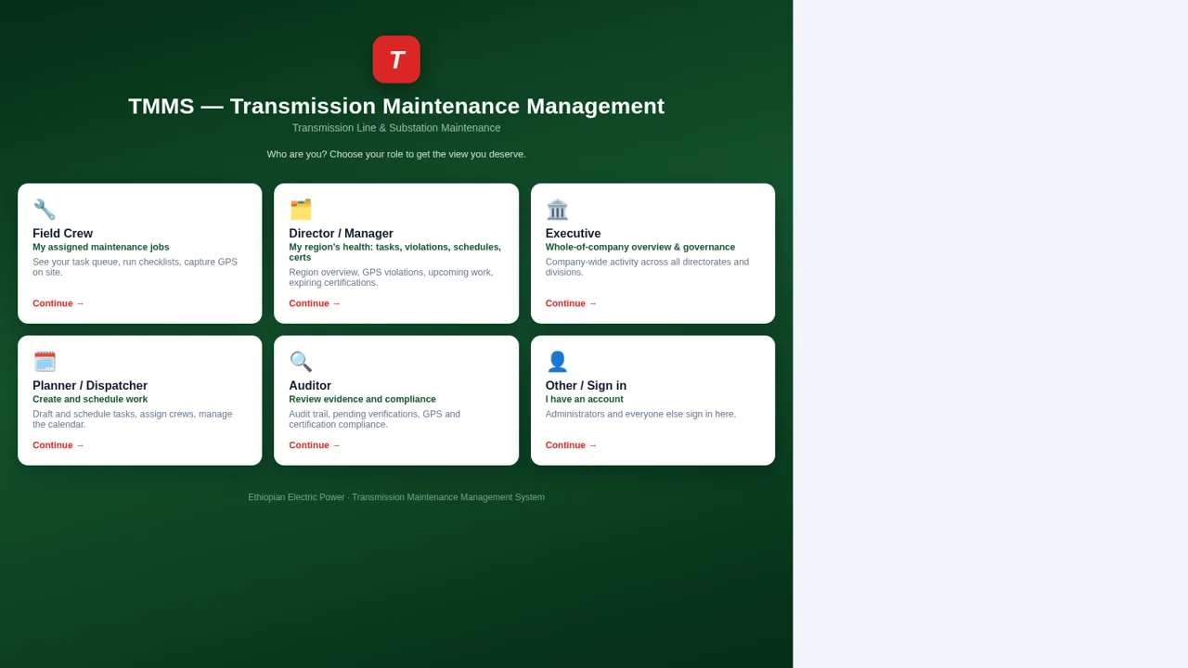Image resolution: width=1188 pixels, height=668 pixels.
Task: Click the file dividers icon on Director card
Action: pyautogui.click(x=301, y=210)
